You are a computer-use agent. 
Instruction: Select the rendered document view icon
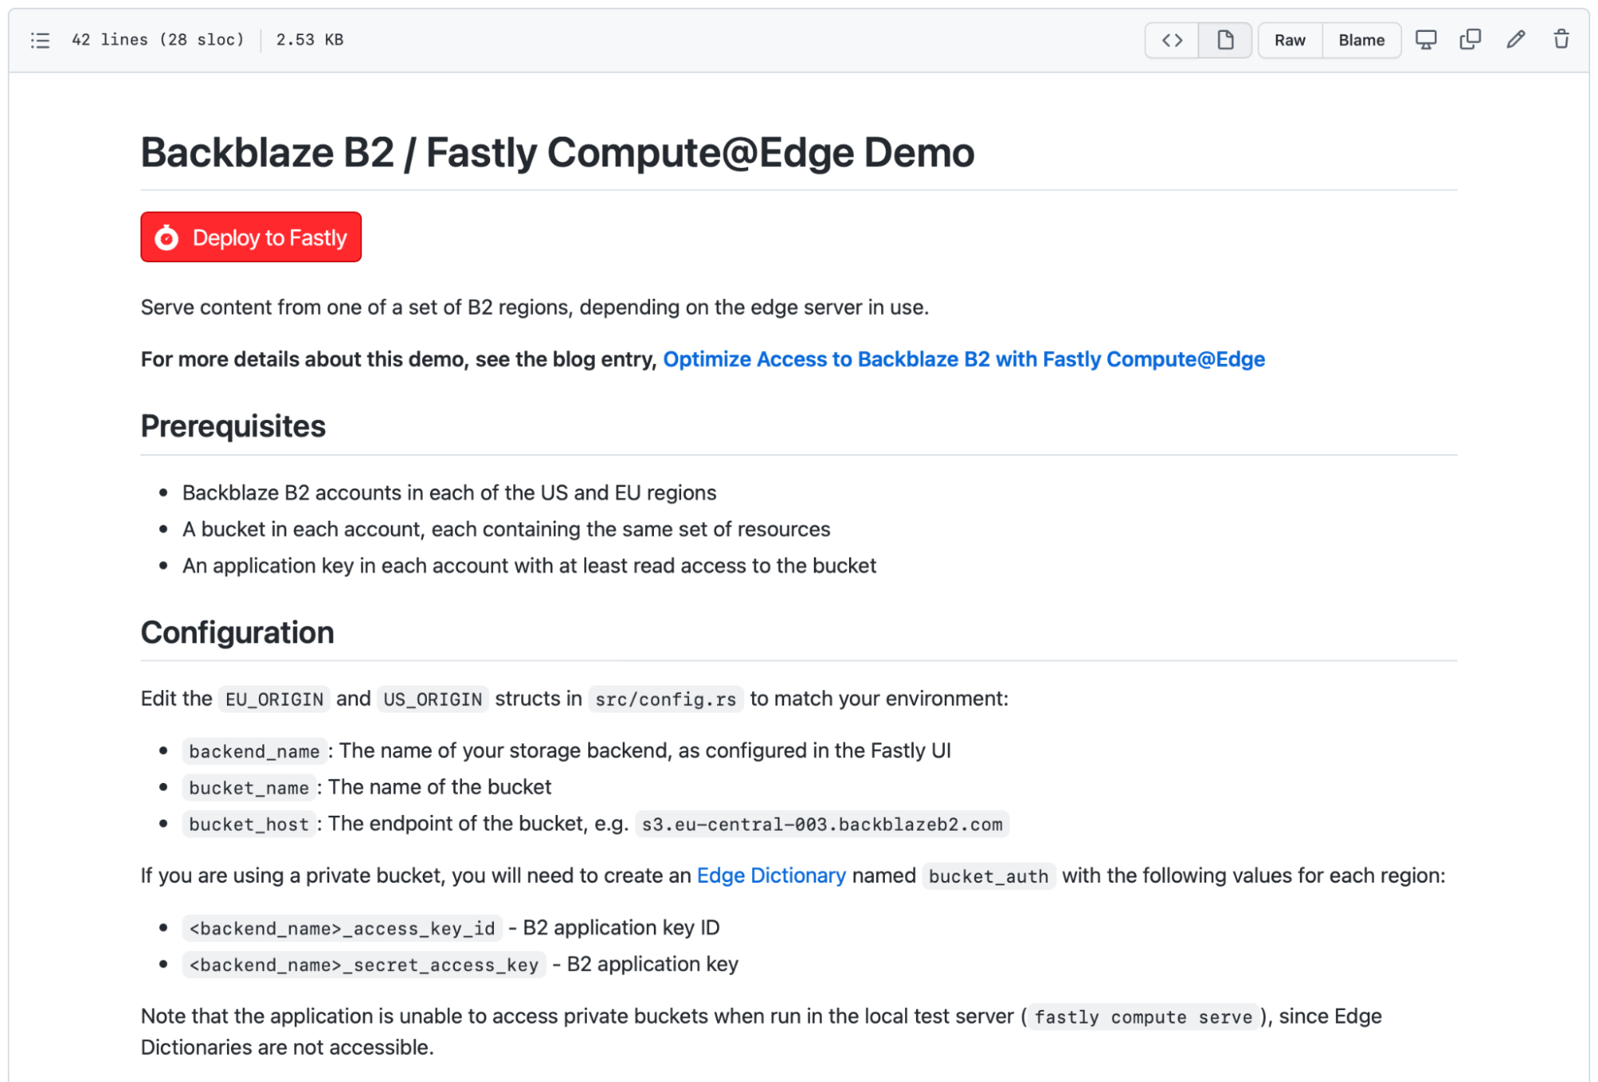point(1224,40)
